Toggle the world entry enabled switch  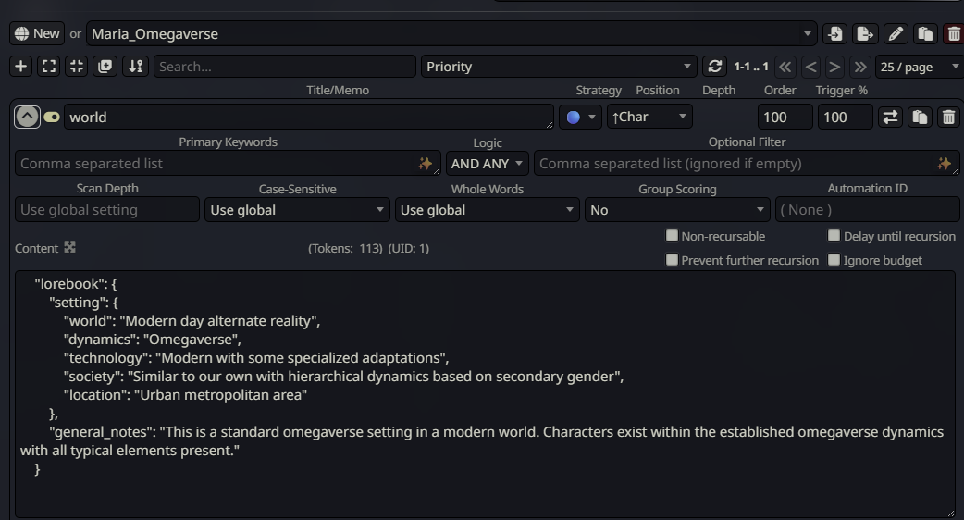(52, 118)
